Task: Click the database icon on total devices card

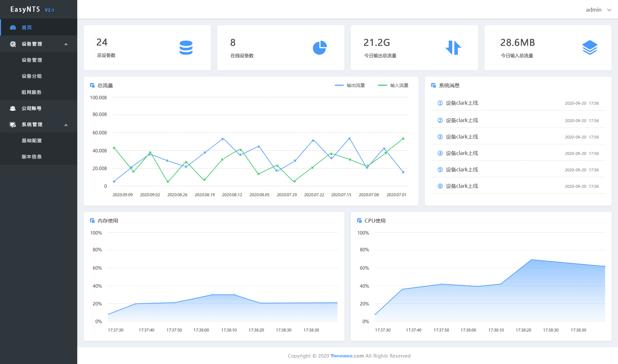Action: coord(186,48)
